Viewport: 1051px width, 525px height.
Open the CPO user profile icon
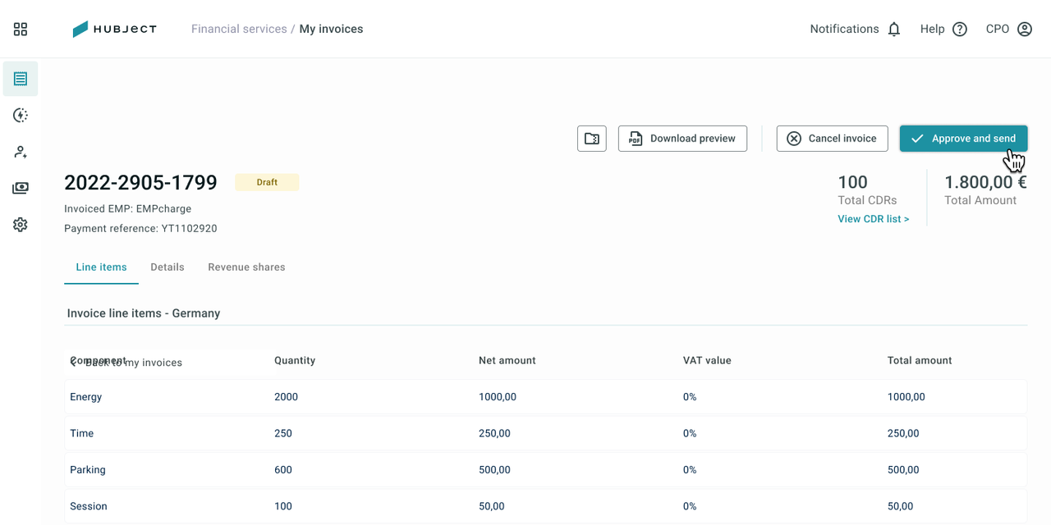pyautogui.click(x=1025, y=30)
